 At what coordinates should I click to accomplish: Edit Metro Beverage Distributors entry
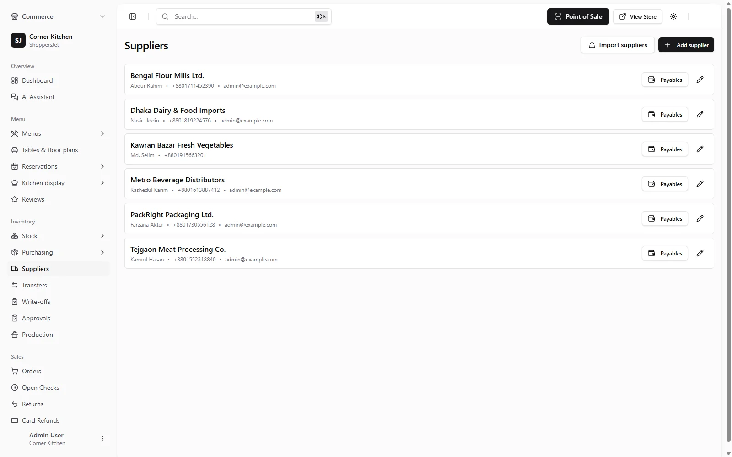coord(700,184)
